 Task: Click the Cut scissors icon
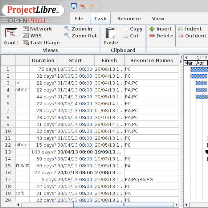(x=126, y=36)
